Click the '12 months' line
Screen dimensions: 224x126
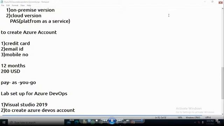[x=13, y=66]
